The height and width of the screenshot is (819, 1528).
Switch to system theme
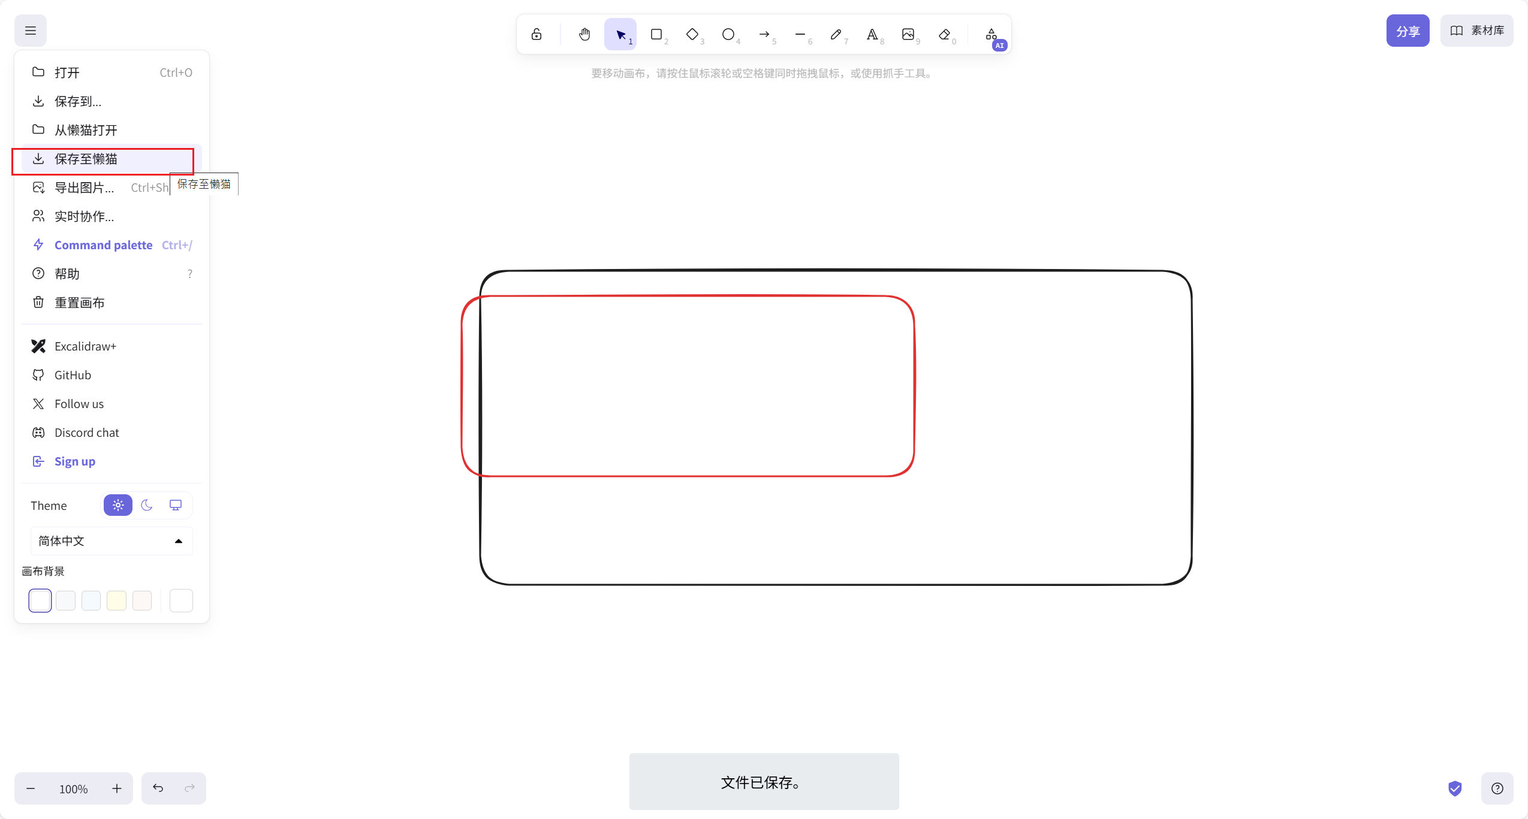point(176,505)
